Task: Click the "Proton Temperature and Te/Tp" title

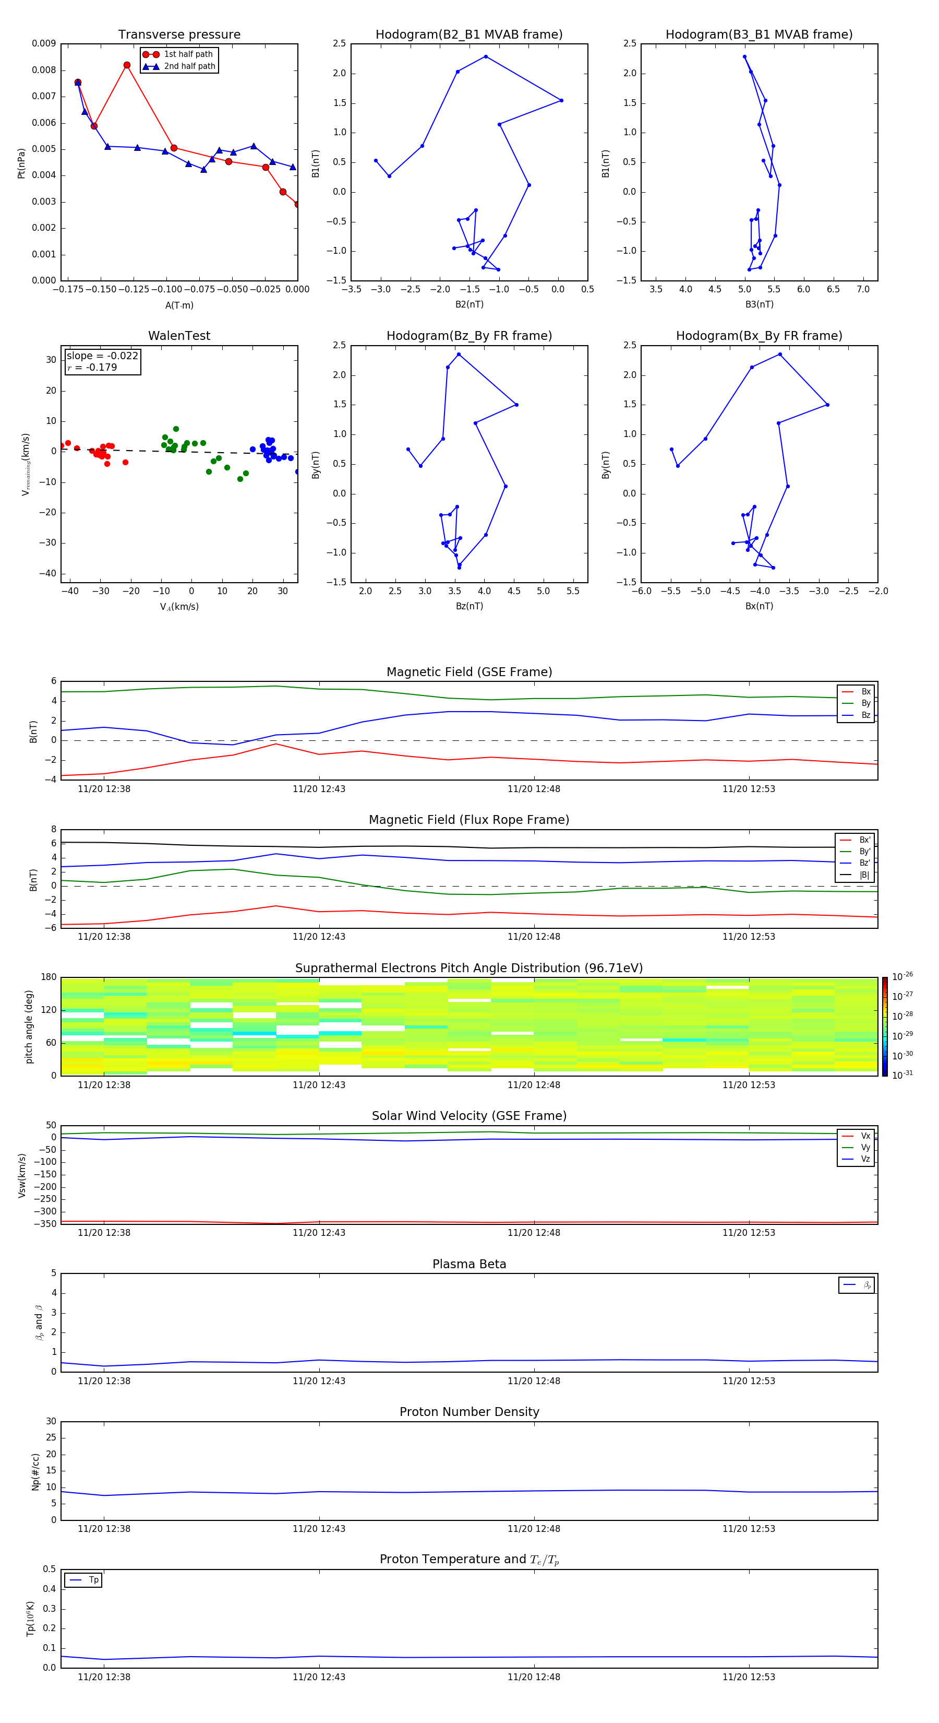Action: [469, 1560]
